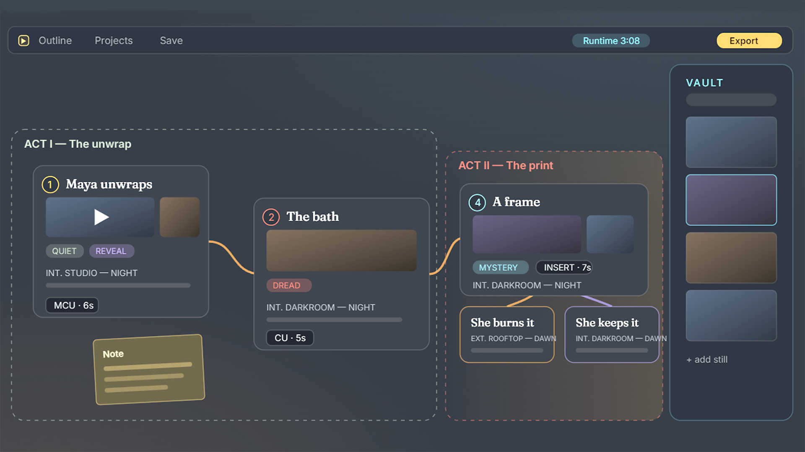Click ACT I — The unwrap heading
The width and height of the screenshot is (805, 452).
78,144
